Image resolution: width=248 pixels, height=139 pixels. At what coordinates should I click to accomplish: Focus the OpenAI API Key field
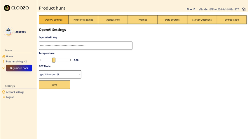[x=85, y=46]
